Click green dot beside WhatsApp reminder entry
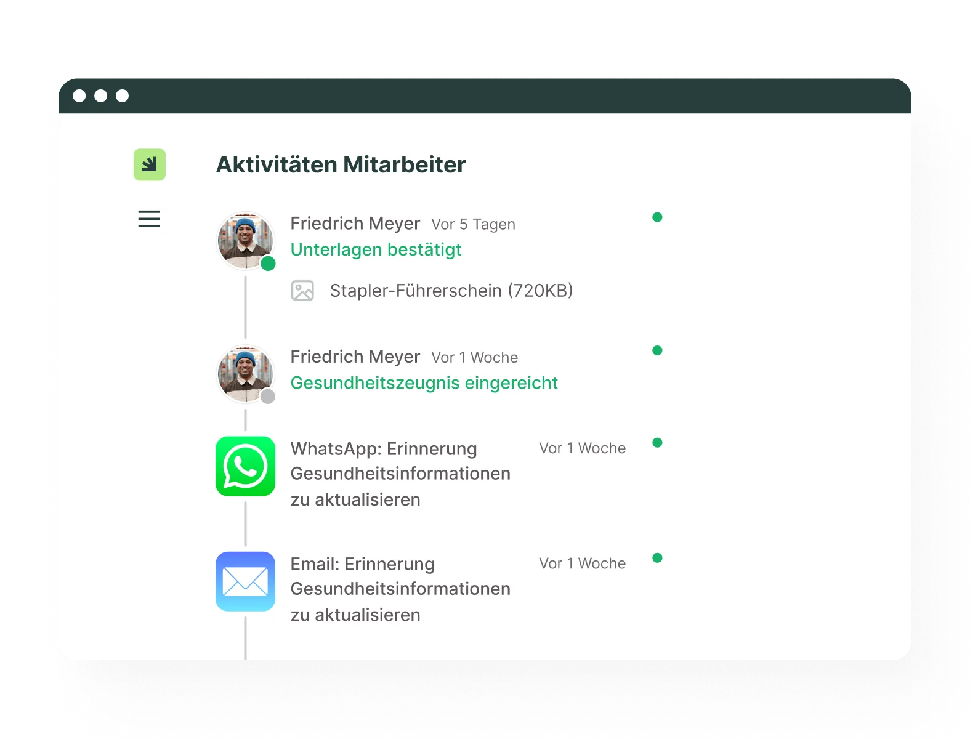The width and height of the screenshot is (970, 739). click(x=657, y=443)
